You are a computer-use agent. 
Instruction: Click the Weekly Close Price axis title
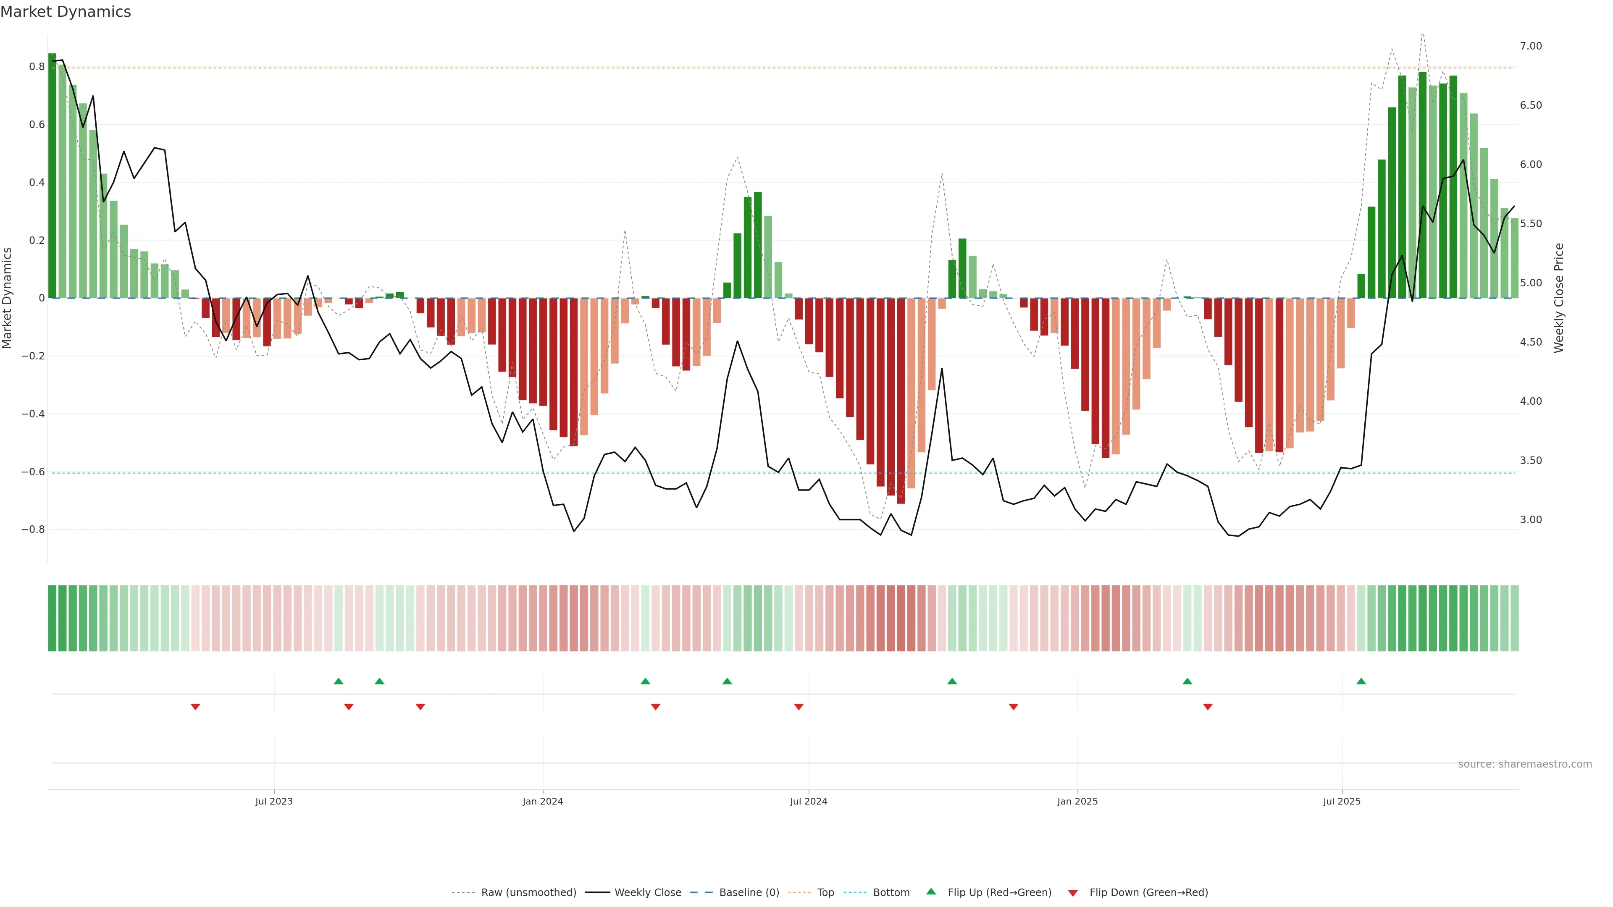(1558, 298)
